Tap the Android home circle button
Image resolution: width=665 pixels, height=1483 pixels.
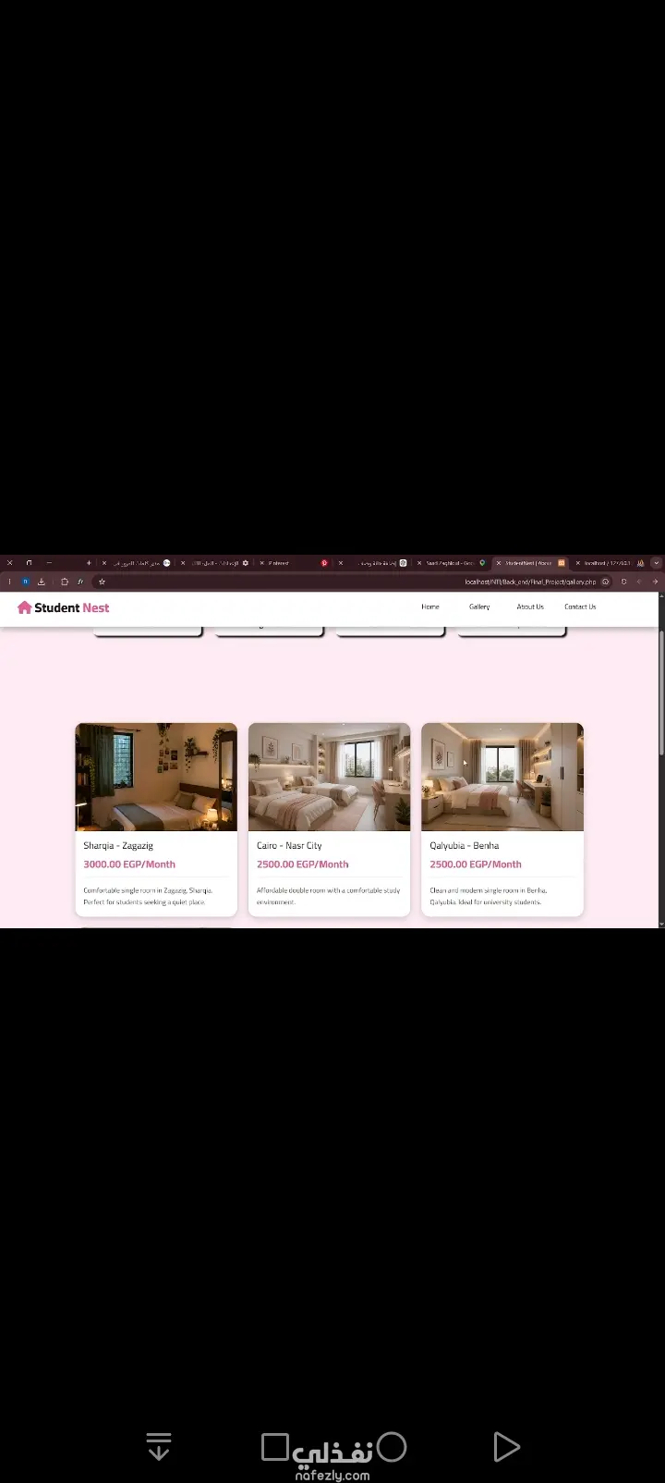click(392, 1447)
